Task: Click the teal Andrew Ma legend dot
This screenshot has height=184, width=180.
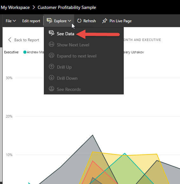Action: pos(25,52)
